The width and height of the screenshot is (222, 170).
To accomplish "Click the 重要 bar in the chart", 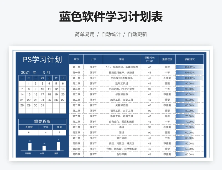I will [x=58, y=146].
